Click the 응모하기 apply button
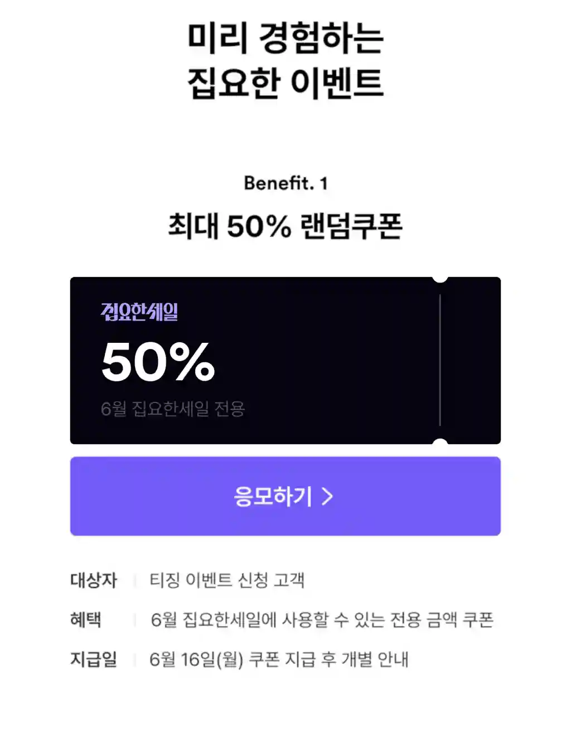Viewport: 571px width, 747px height. 285,496
